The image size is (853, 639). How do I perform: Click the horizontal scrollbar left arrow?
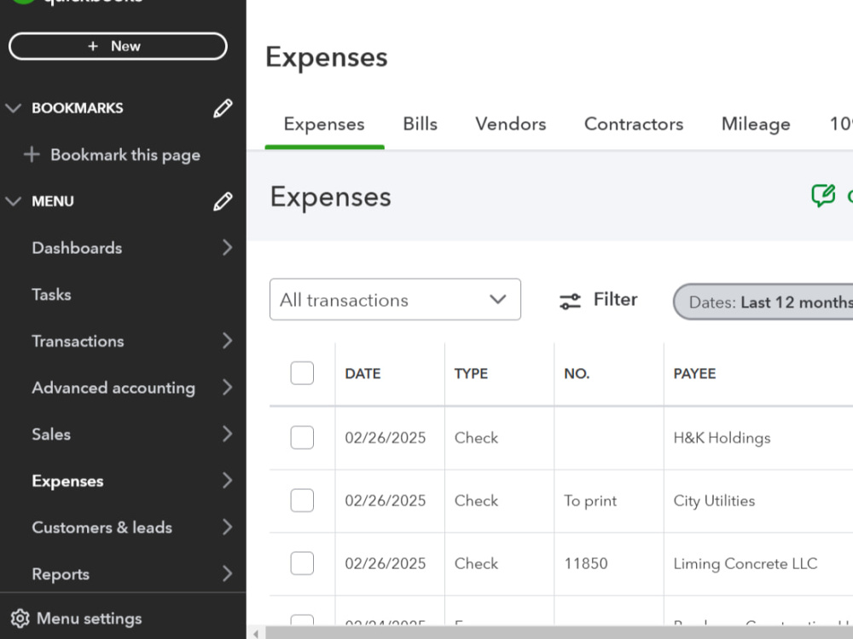point(256,633)
